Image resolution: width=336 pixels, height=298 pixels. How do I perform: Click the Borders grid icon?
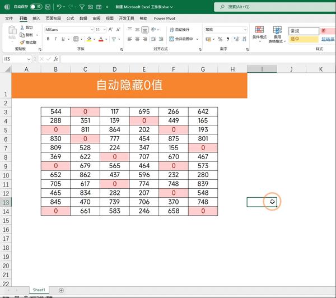tap(76, 39)
